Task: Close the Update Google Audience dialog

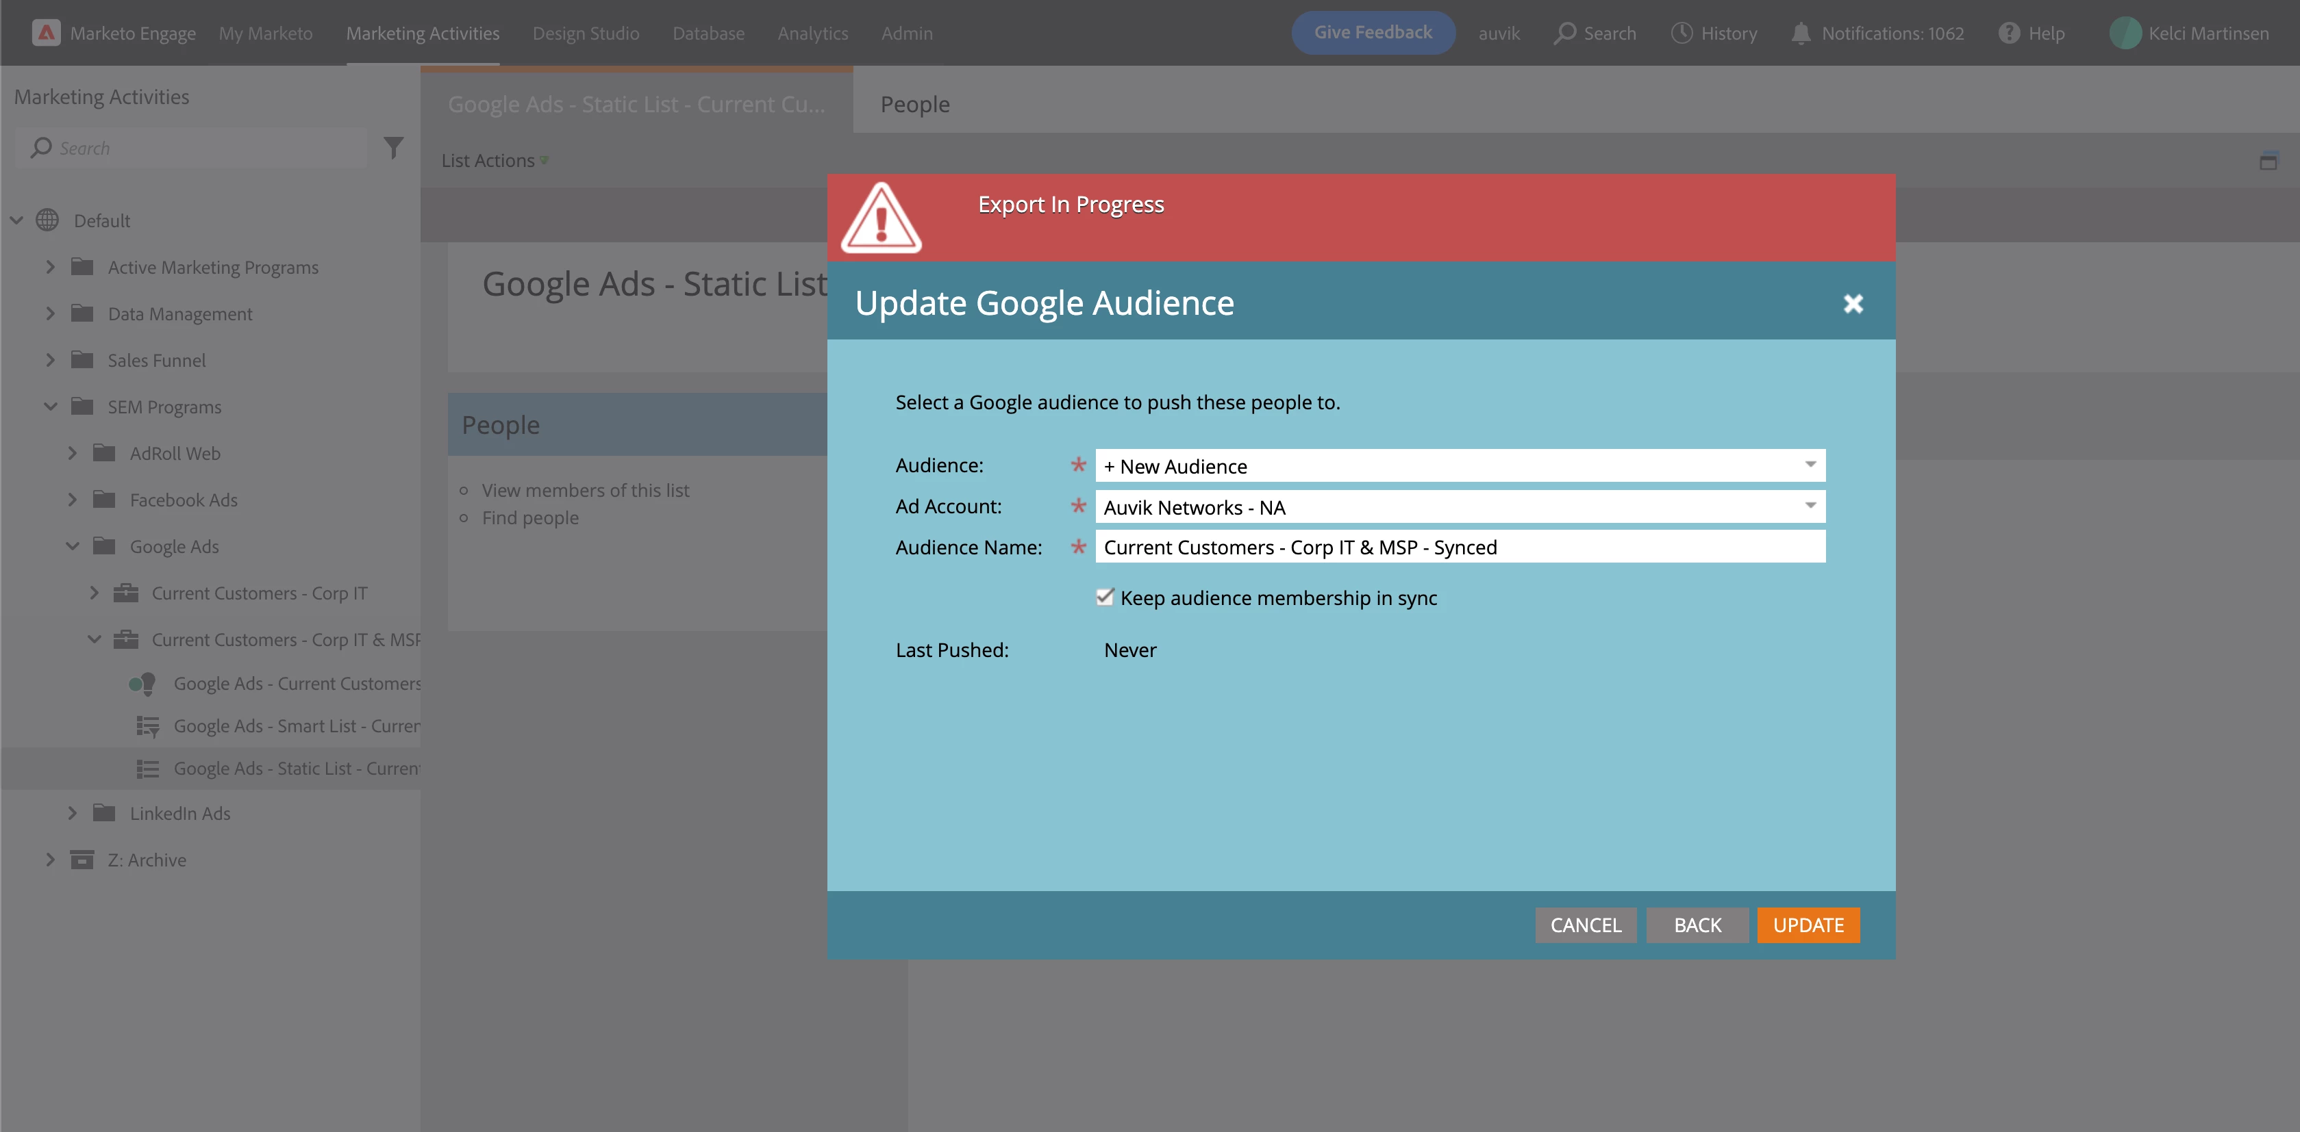Action: 1853,303
